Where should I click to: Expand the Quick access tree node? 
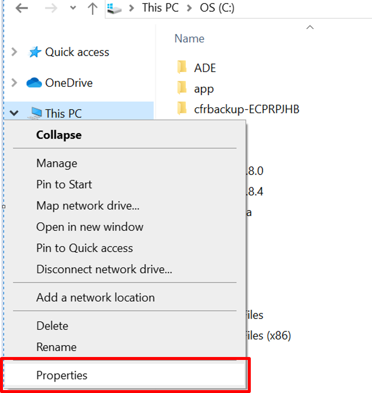pos(14,52)
